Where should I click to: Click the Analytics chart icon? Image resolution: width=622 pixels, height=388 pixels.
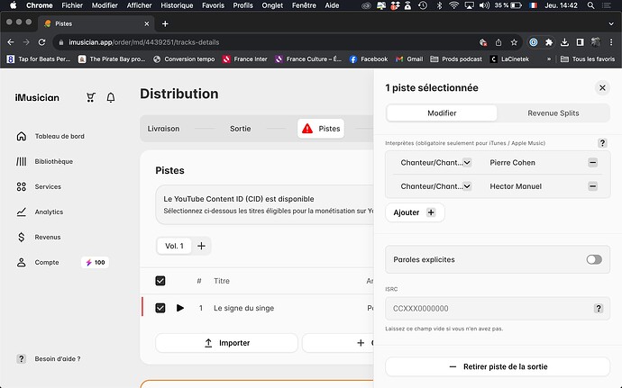tap(22, 212)
